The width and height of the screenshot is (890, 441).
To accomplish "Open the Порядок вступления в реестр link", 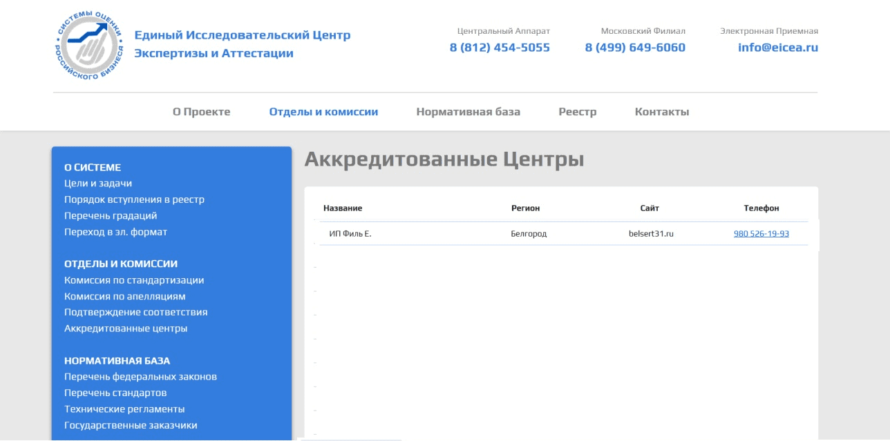I will 134,199.
